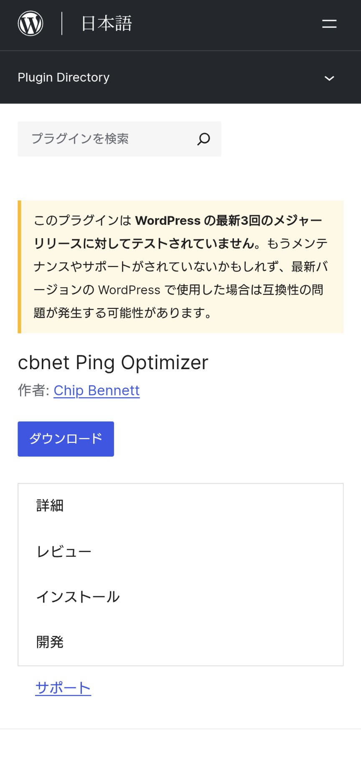Open the Plugin Directory link

64,77
